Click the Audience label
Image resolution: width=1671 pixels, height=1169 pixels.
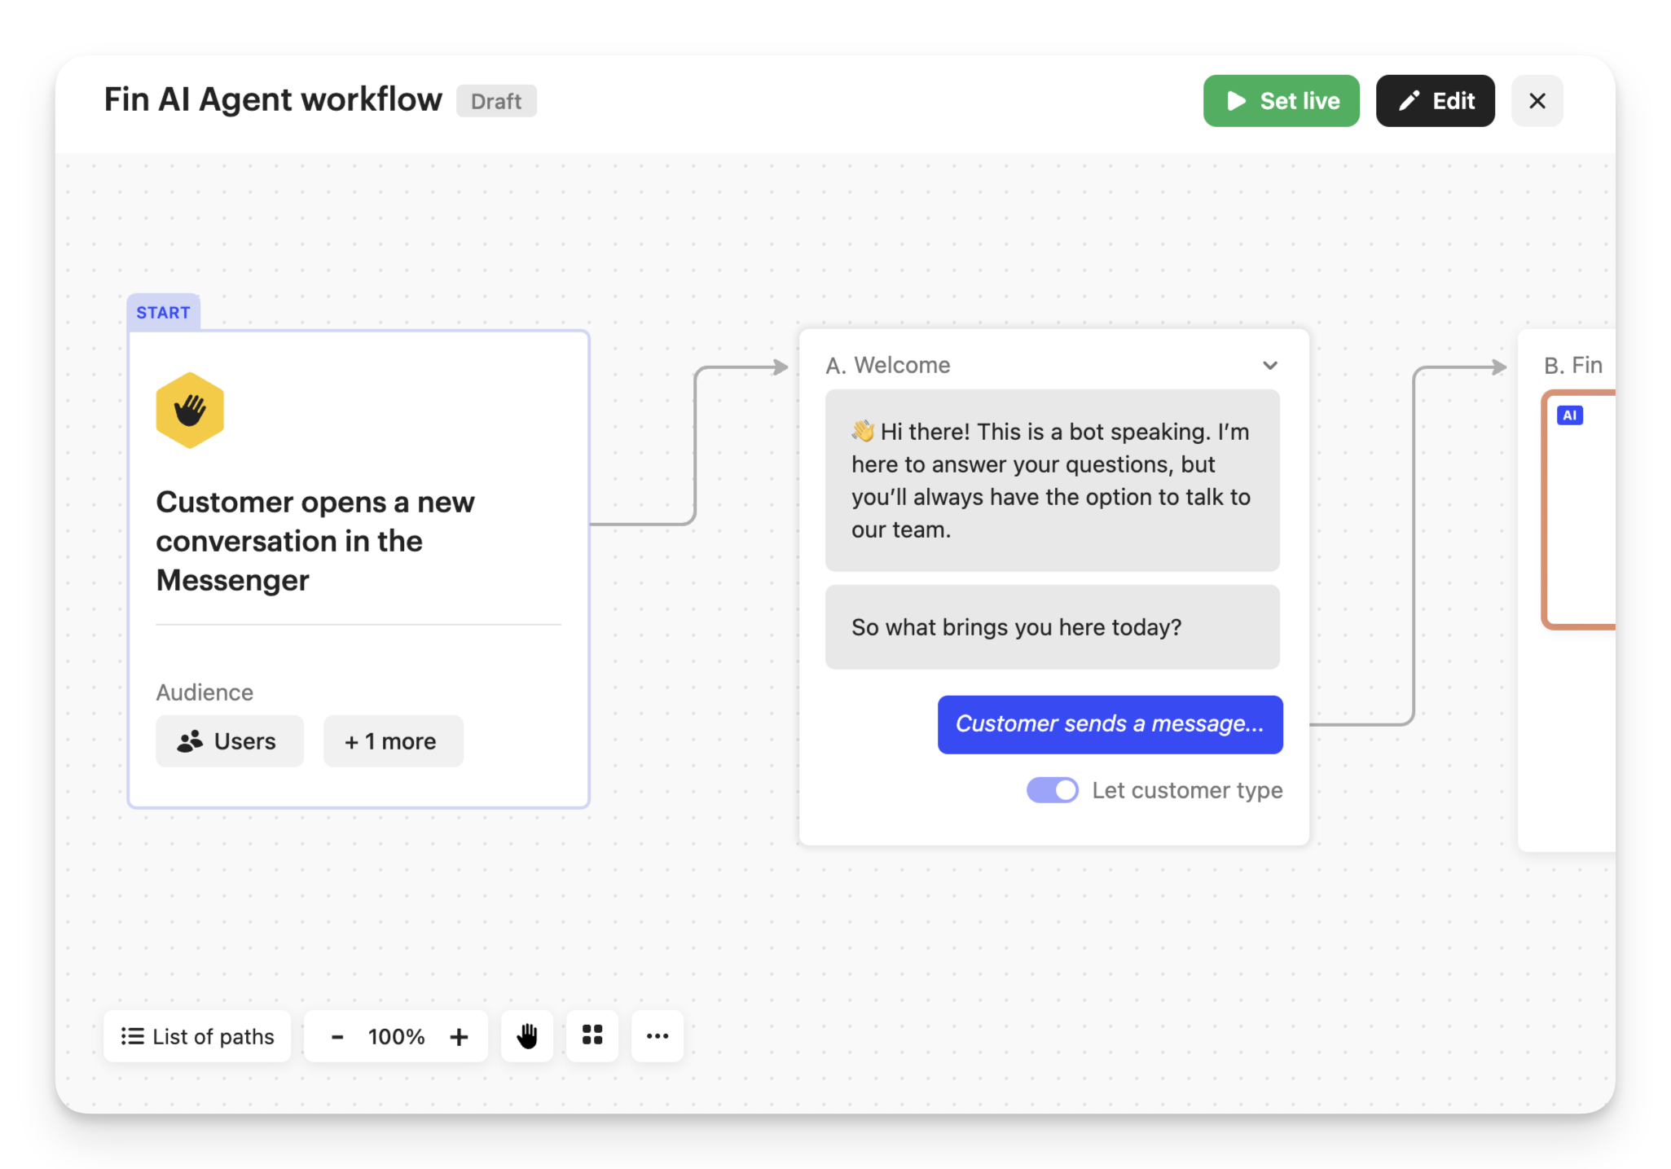(204, 692)
